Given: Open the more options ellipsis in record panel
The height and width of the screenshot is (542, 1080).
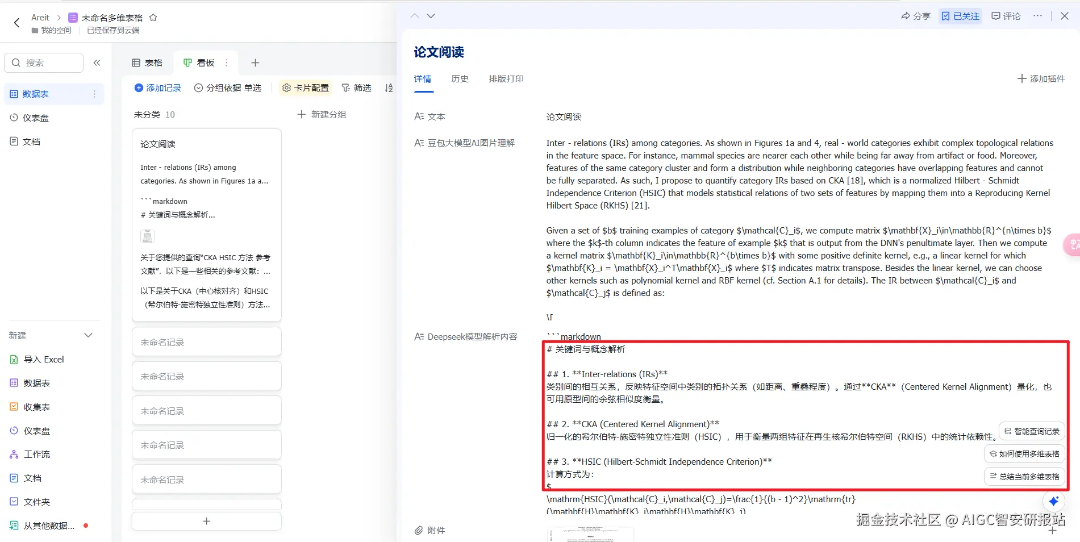Looking at the screenshot, I should click(1037, 16).
